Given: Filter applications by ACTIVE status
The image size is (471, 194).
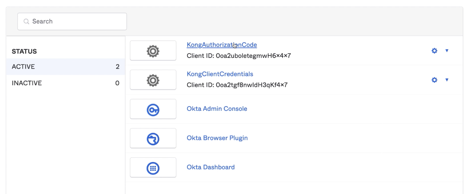Looking at the screenshot, I should pos(23,67).
